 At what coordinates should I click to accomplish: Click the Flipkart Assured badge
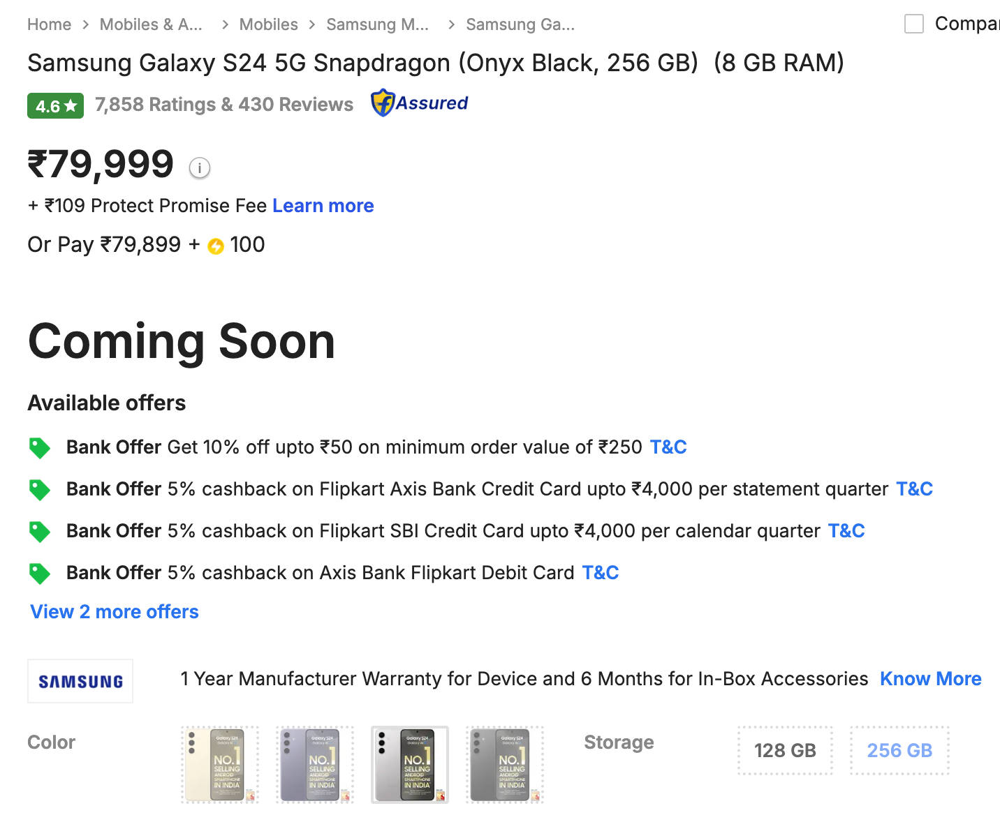[x=419, y=103]
